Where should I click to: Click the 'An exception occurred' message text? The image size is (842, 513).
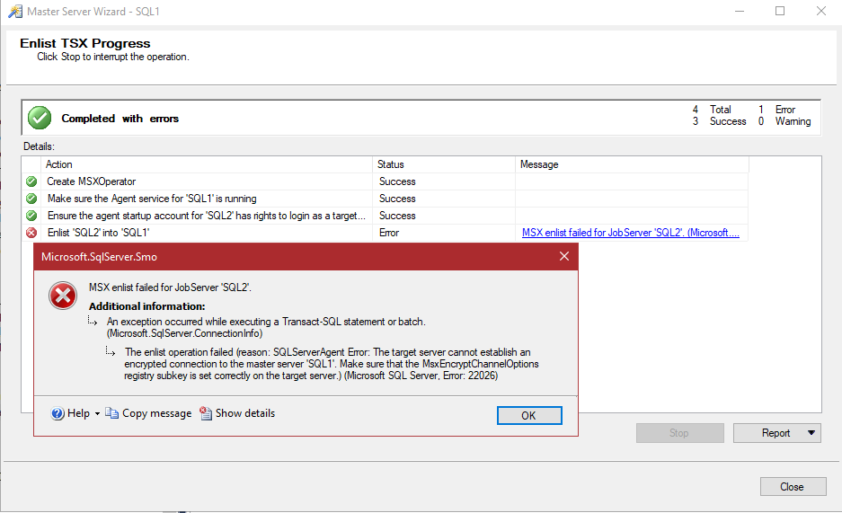click(266, 327)
